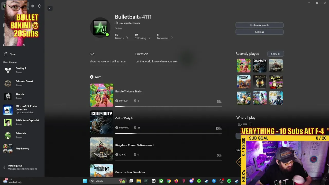Image resolution: width=329 pixels, height=185 pixels.
Task: Click Call of Duty achievements trophy icon
Action: (x=135, y=128)
